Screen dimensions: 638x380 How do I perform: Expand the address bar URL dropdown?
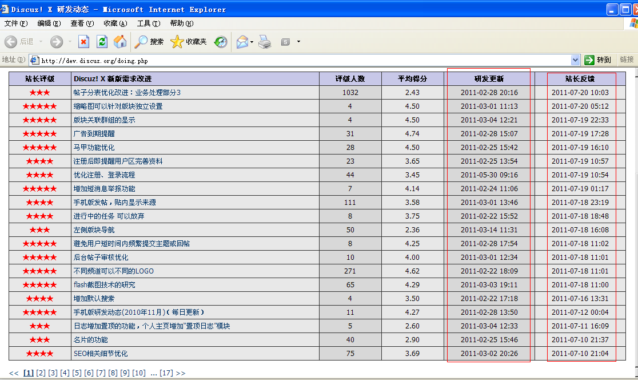pyautogui.click(x=575, y=60)
